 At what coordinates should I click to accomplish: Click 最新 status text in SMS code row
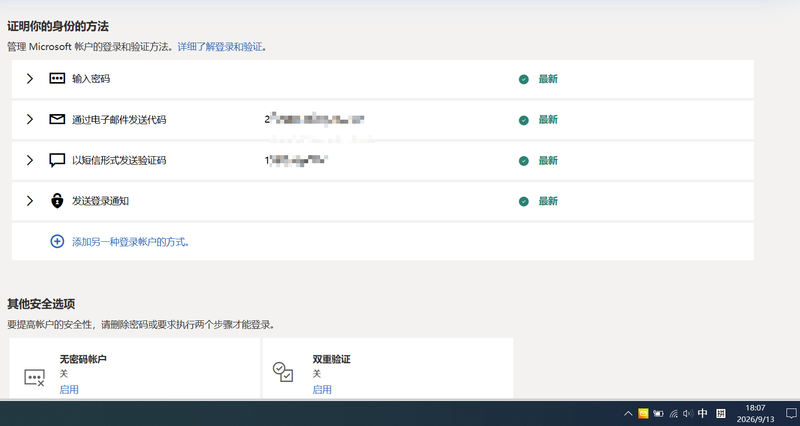pos(548,161)
